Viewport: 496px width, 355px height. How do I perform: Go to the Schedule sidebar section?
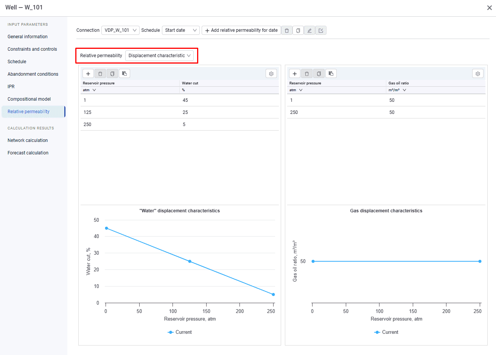click(17, 62)
